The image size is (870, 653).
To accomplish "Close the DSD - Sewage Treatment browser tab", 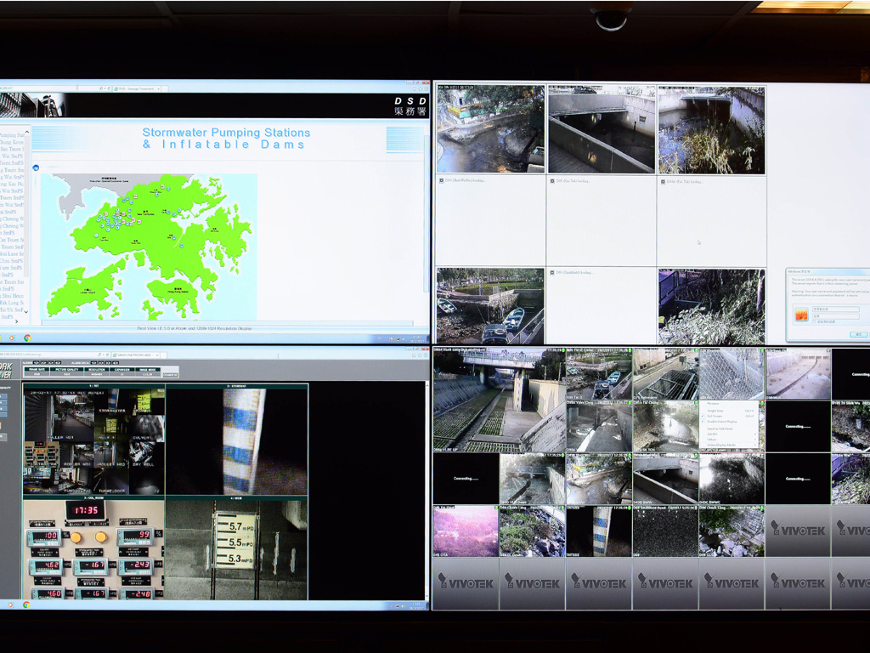I will pos(159,88).
